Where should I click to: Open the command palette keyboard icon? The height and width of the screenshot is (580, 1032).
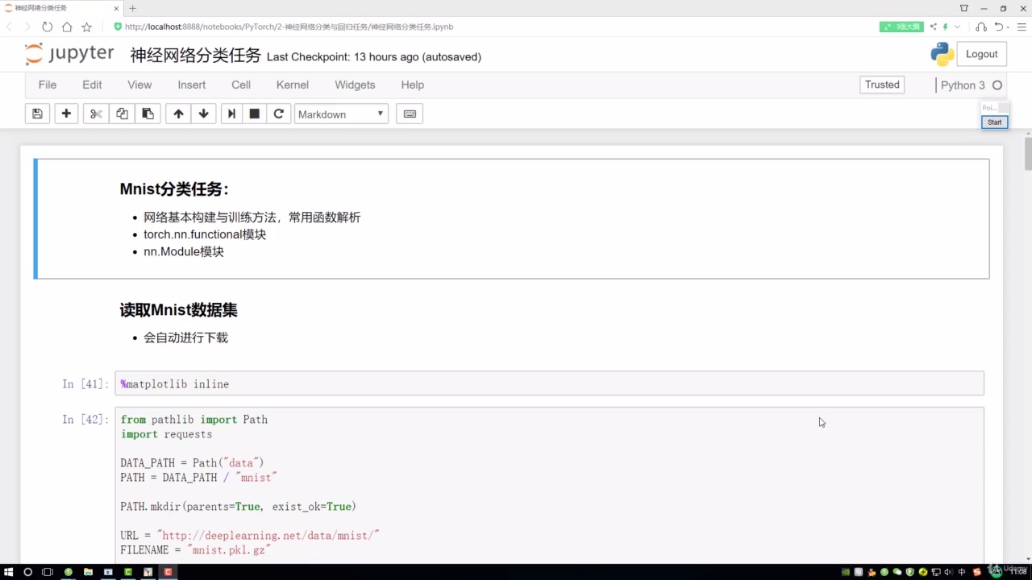click(x=410, y=114)
